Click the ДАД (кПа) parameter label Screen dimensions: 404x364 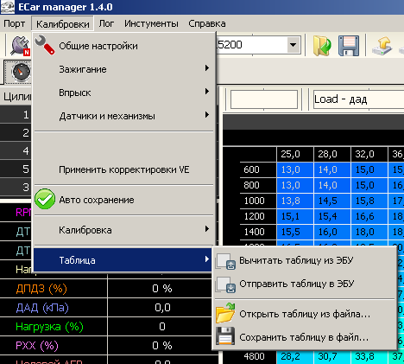click(42, 308)
